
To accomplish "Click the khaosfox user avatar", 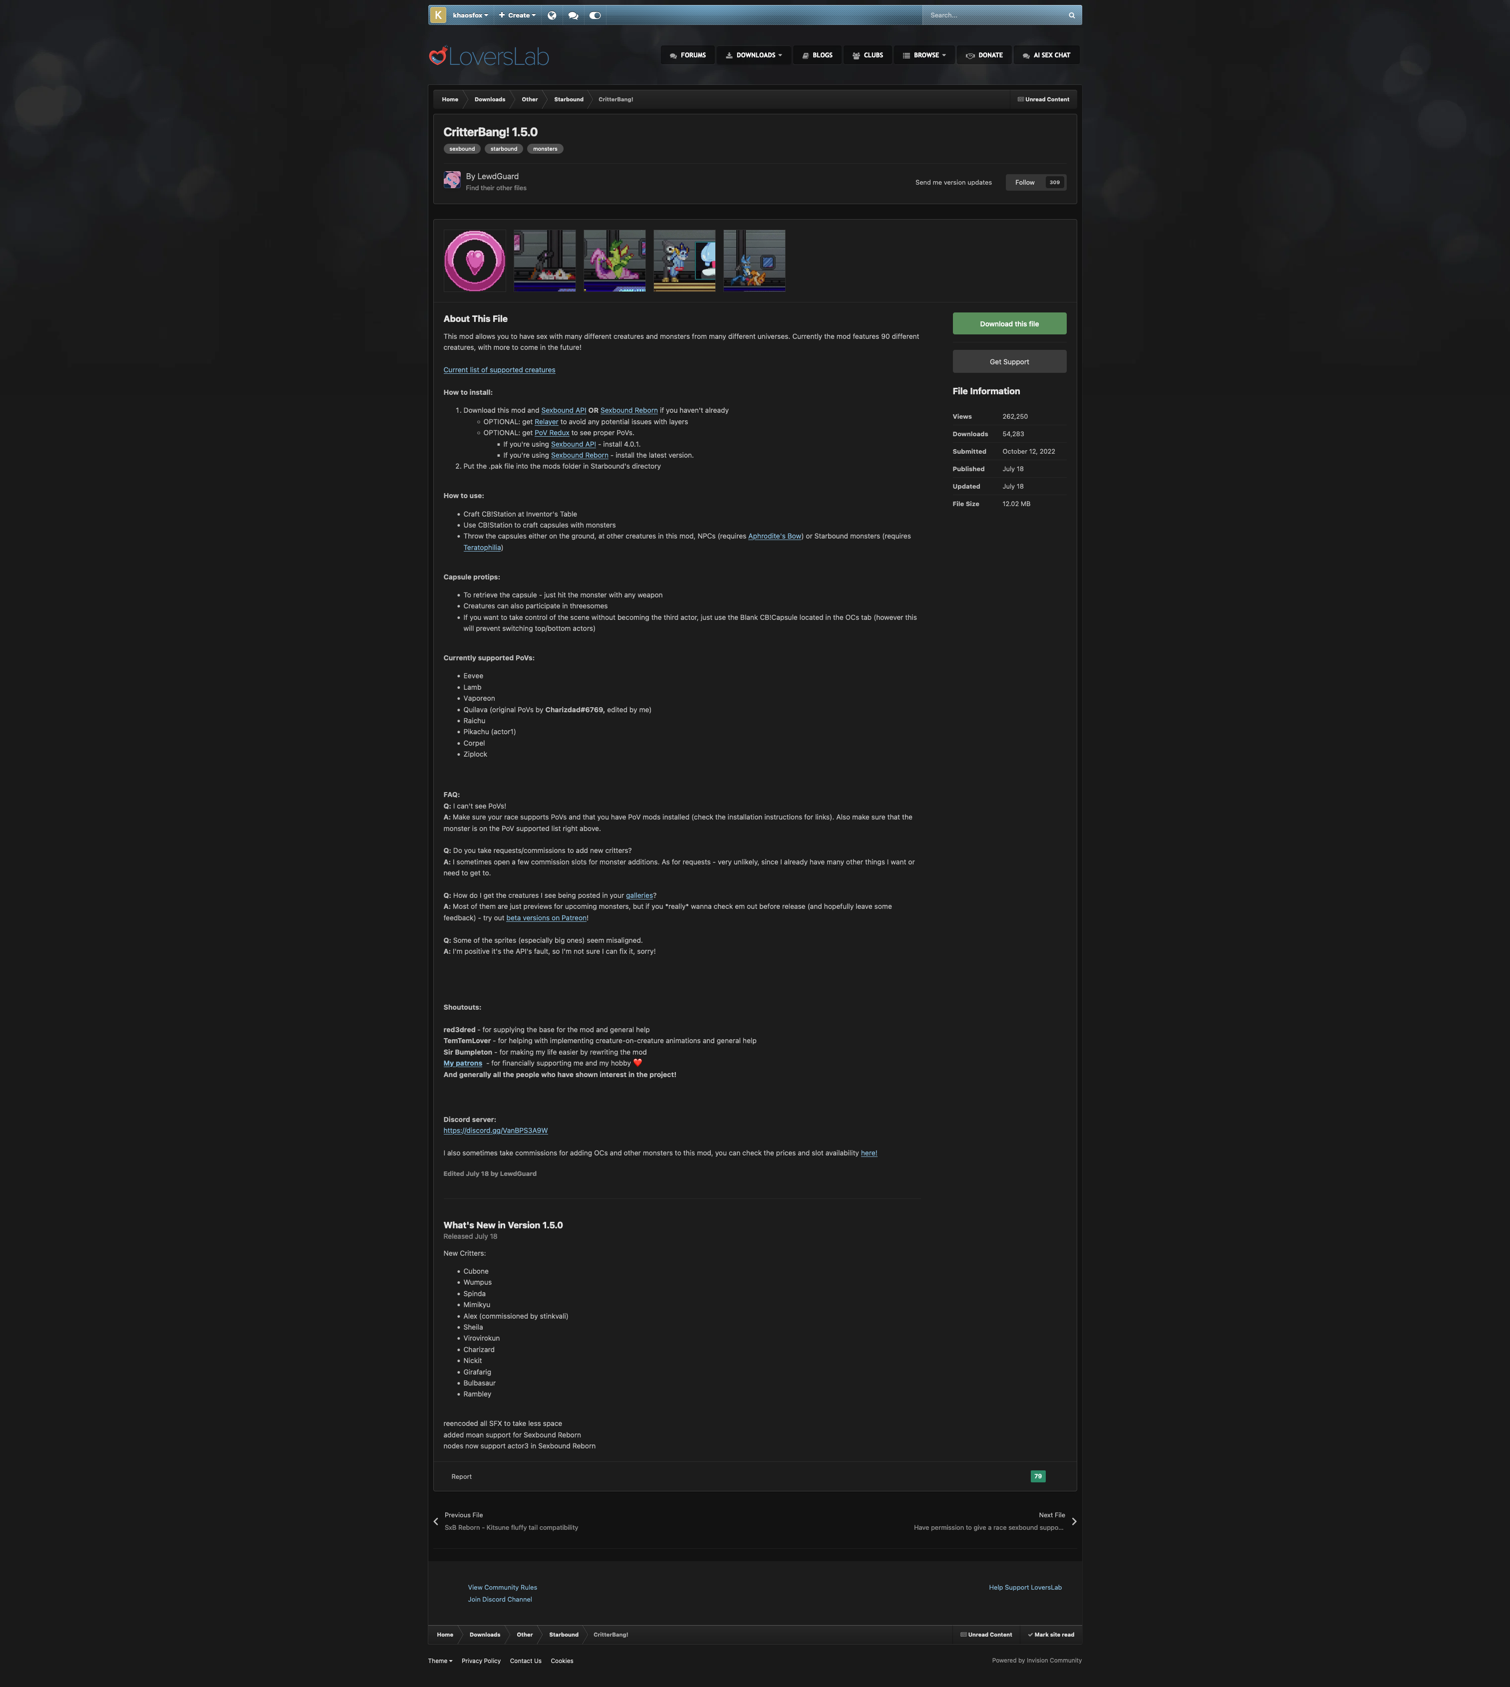I will pos(438,15).
